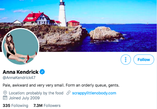Click the Anna Kendrick display name
Screen dimensions: 157x109
(x=21, y=72)
